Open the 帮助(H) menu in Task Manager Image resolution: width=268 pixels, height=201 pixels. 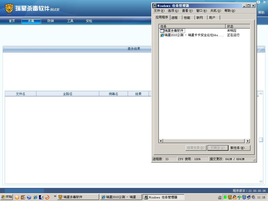[230, 11]
